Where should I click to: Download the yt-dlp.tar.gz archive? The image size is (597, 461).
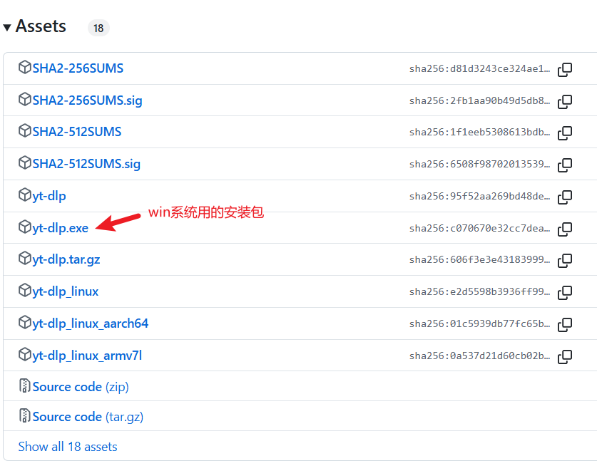(66, 259)
